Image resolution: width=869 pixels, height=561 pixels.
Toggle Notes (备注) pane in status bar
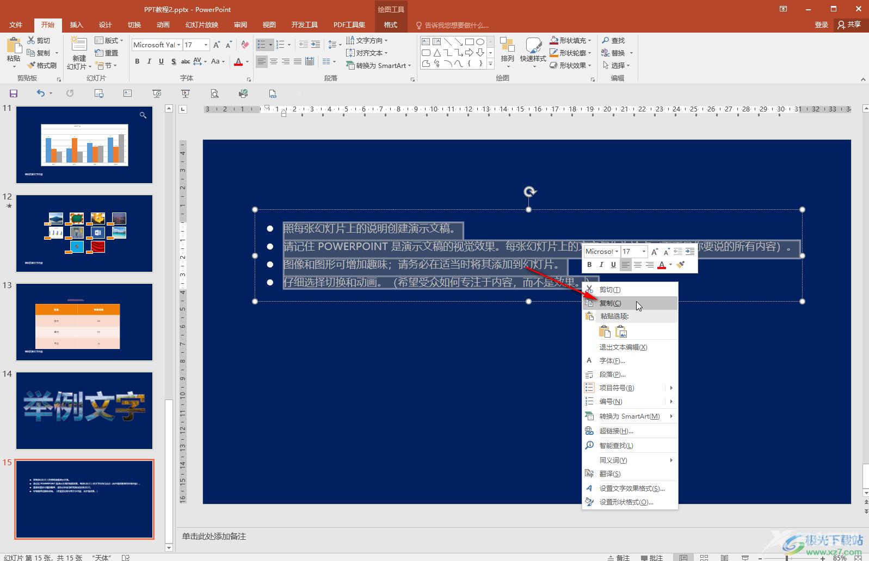click(x=618, y=557)
